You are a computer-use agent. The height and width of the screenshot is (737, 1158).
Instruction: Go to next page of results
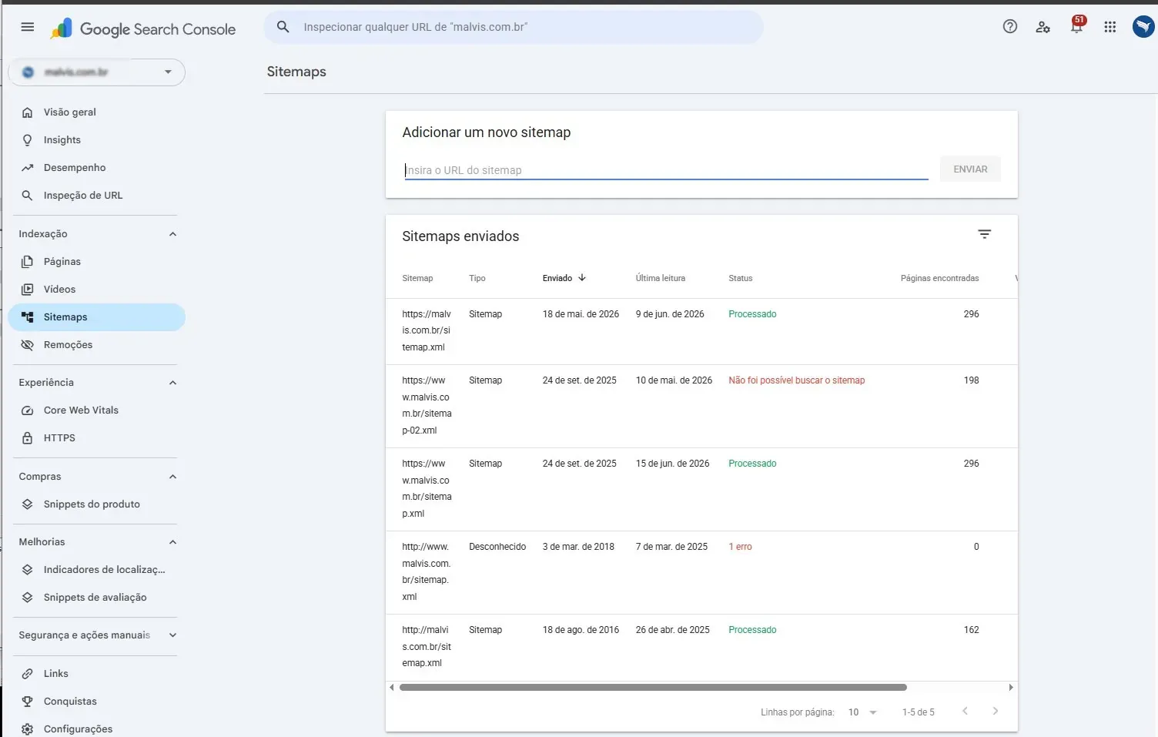tap(996, 711)
